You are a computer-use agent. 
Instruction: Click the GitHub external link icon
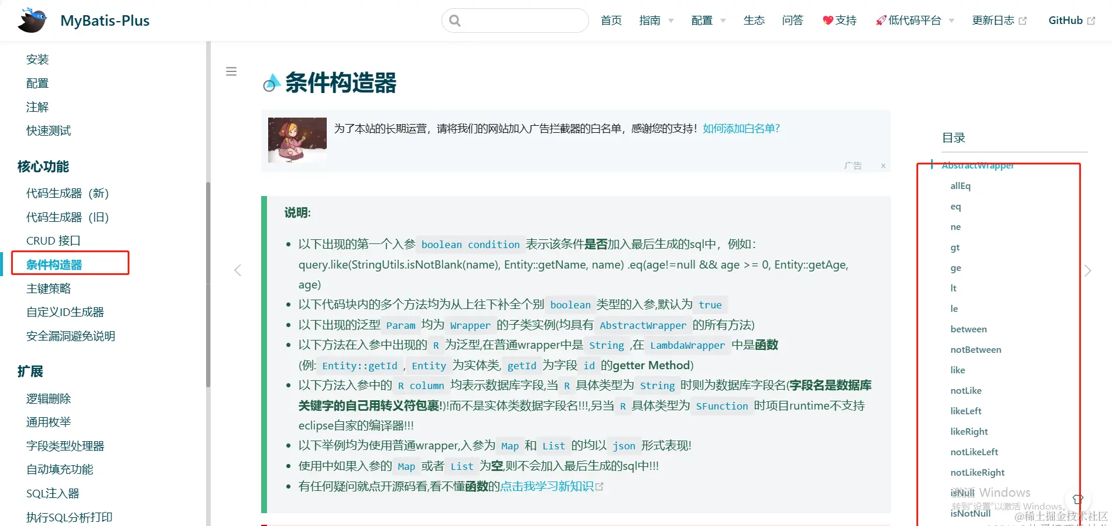click(x=1091, y=21)
